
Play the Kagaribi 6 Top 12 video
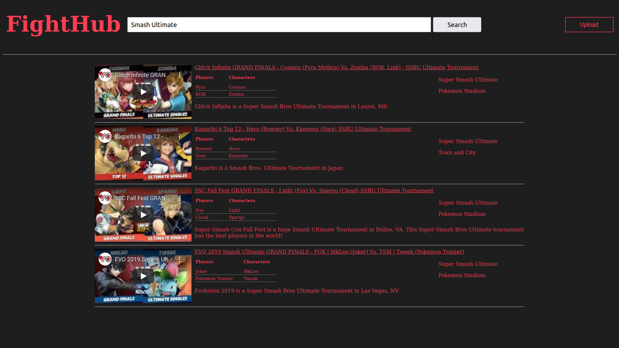point(143,153)
